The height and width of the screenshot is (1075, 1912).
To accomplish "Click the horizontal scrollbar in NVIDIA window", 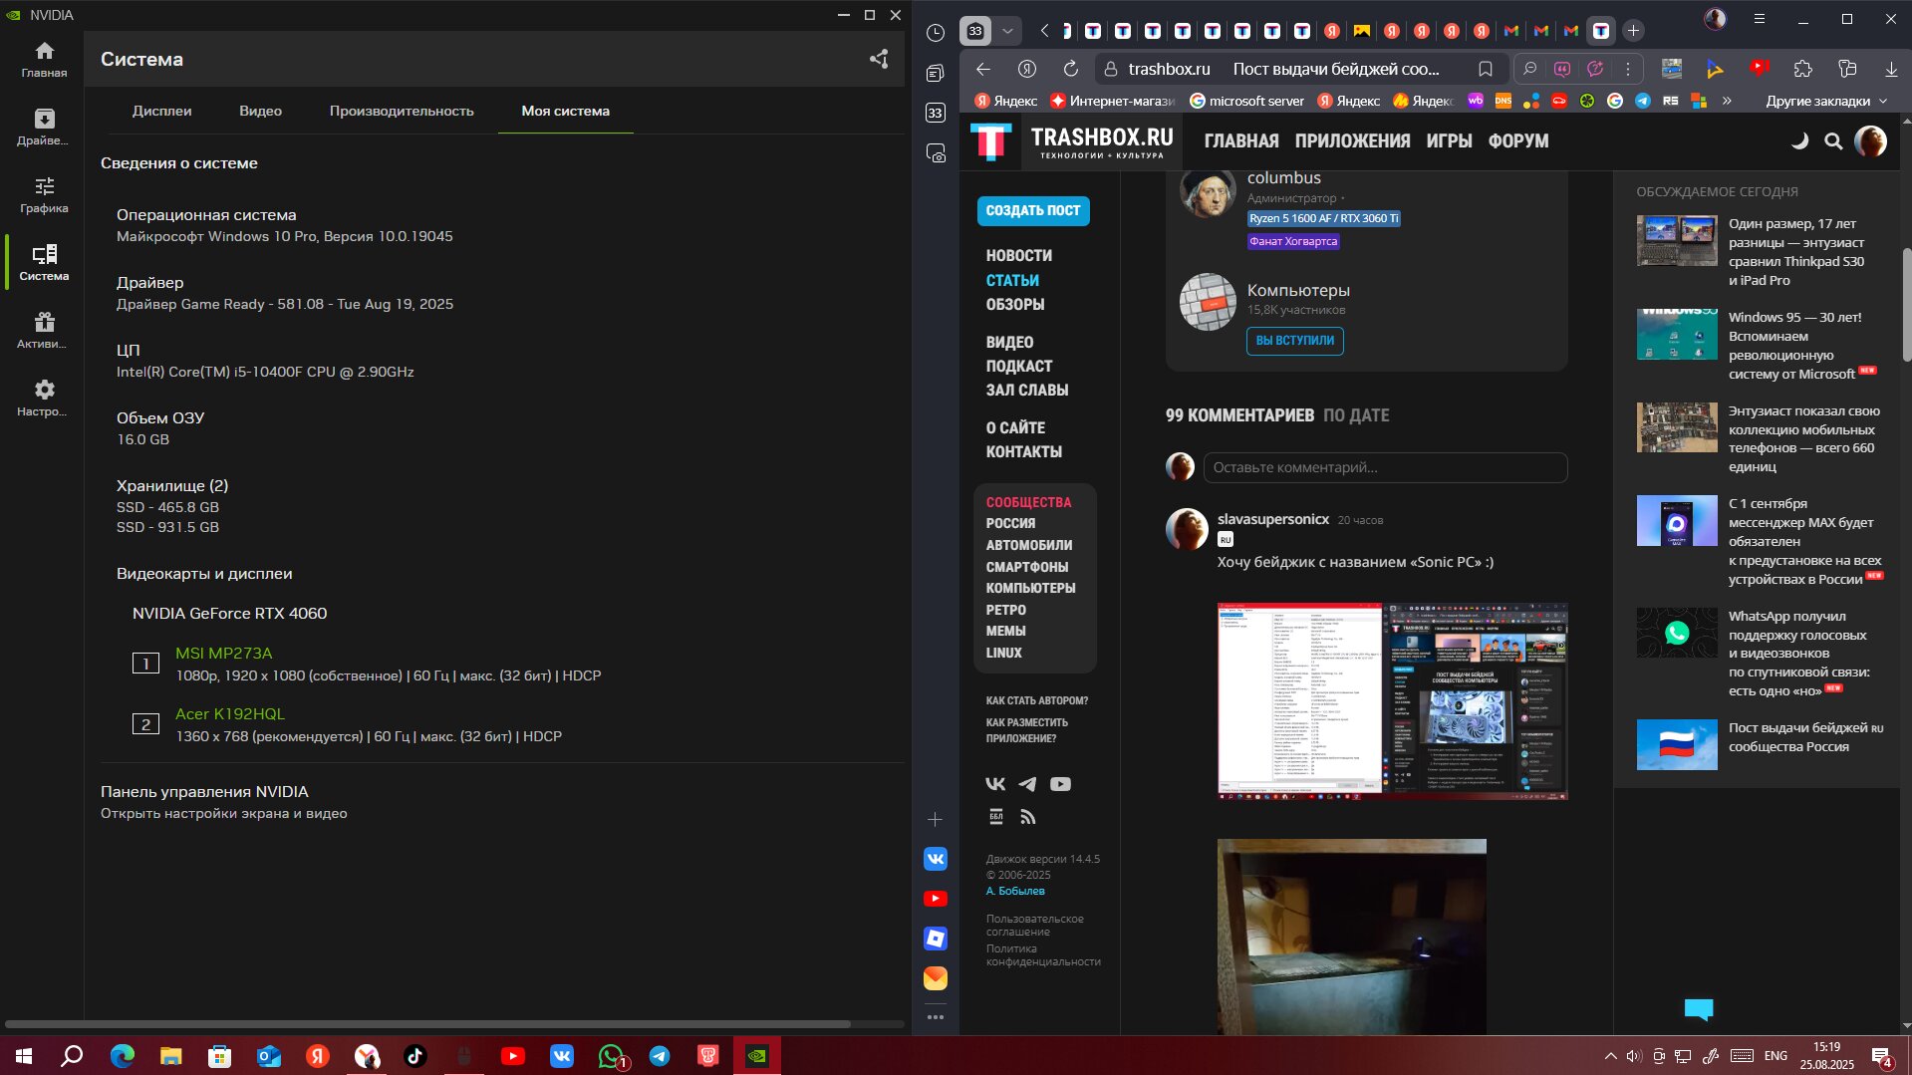I will [428, 1023].
